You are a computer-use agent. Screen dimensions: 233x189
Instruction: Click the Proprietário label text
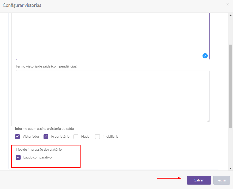tap(60, 136)
